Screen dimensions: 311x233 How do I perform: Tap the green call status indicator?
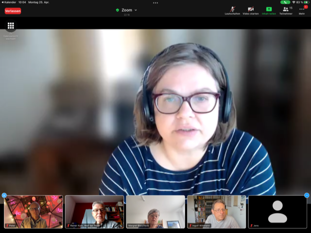[x=285, y=2]
